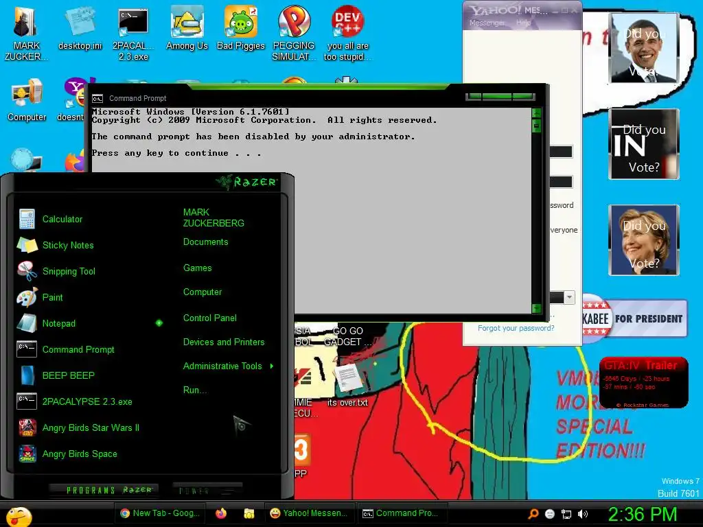Open DEV C++ 'you all are too stupid' icon
The image size is (703, 527).
[347, 34]
